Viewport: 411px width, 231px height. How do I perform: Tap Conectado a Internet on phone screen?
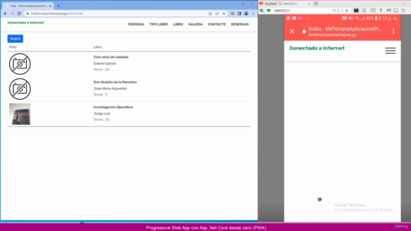317,48
